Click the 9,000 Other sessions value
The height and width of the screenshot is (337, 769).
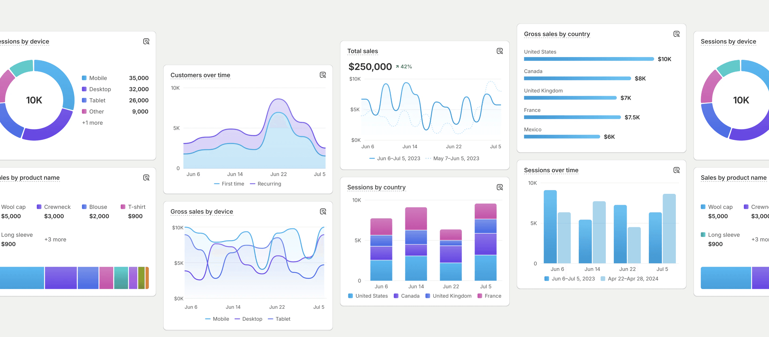pyautogui.click(x=140, y=111)
